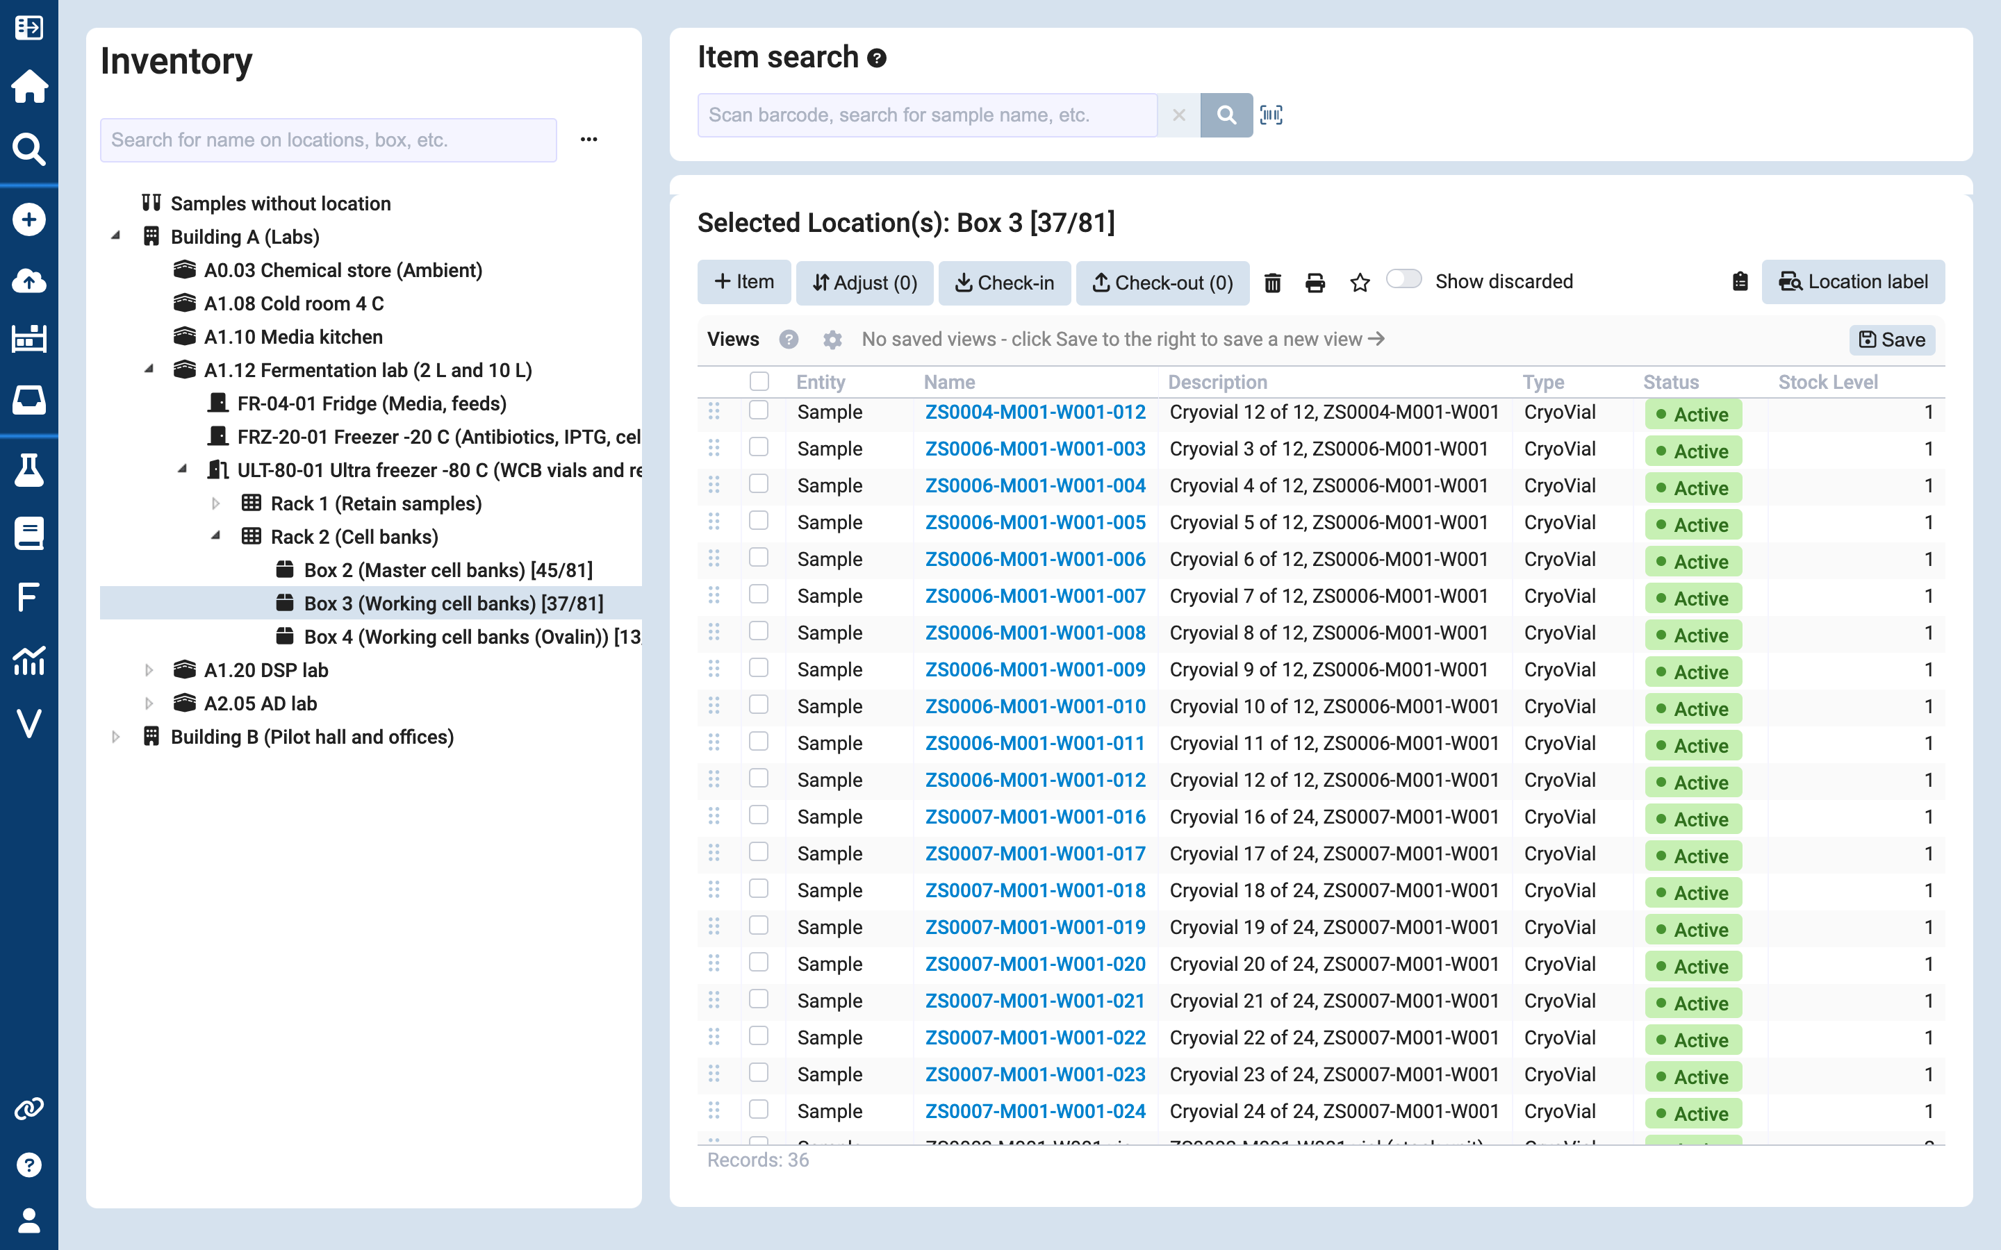Tick the select-all checkbox in table header
Viewport: 2001px width, 1250px height.
point(758,381)
